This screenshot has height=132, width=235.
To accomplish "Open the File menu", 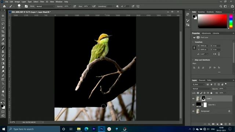I will (7, 1).
